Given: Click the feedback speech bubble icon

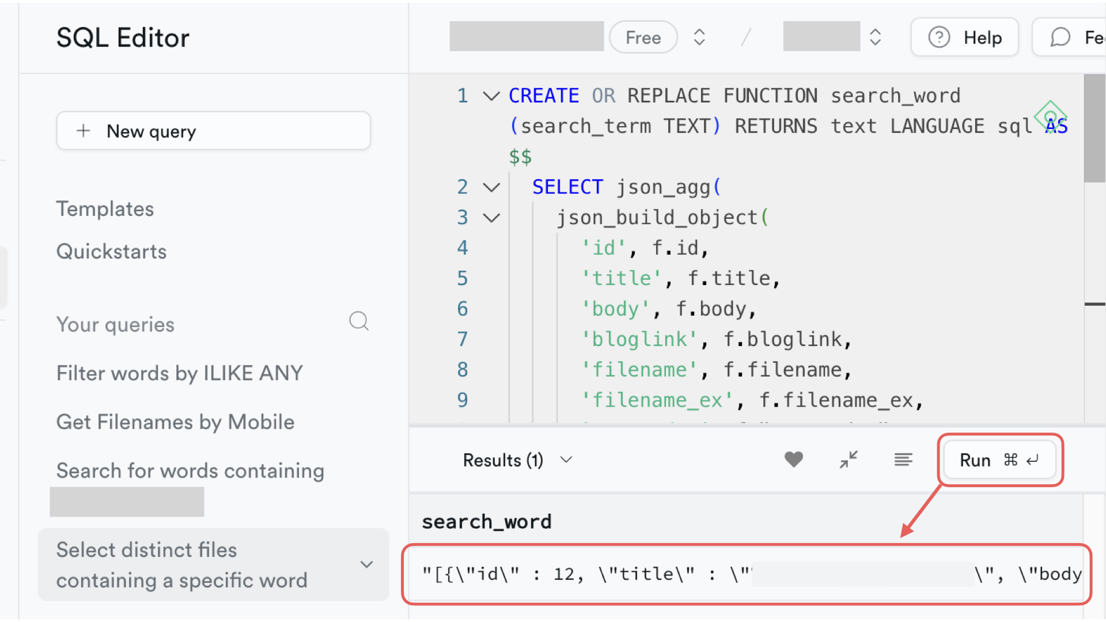Looking at the screenshot, I should click(x=1060, y=38).
